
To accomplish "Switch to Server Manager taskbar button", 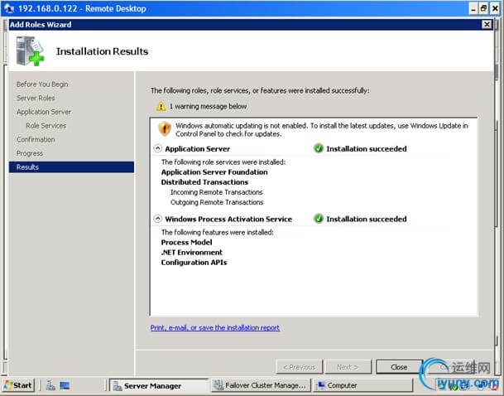I will click(x=159, y=385).
